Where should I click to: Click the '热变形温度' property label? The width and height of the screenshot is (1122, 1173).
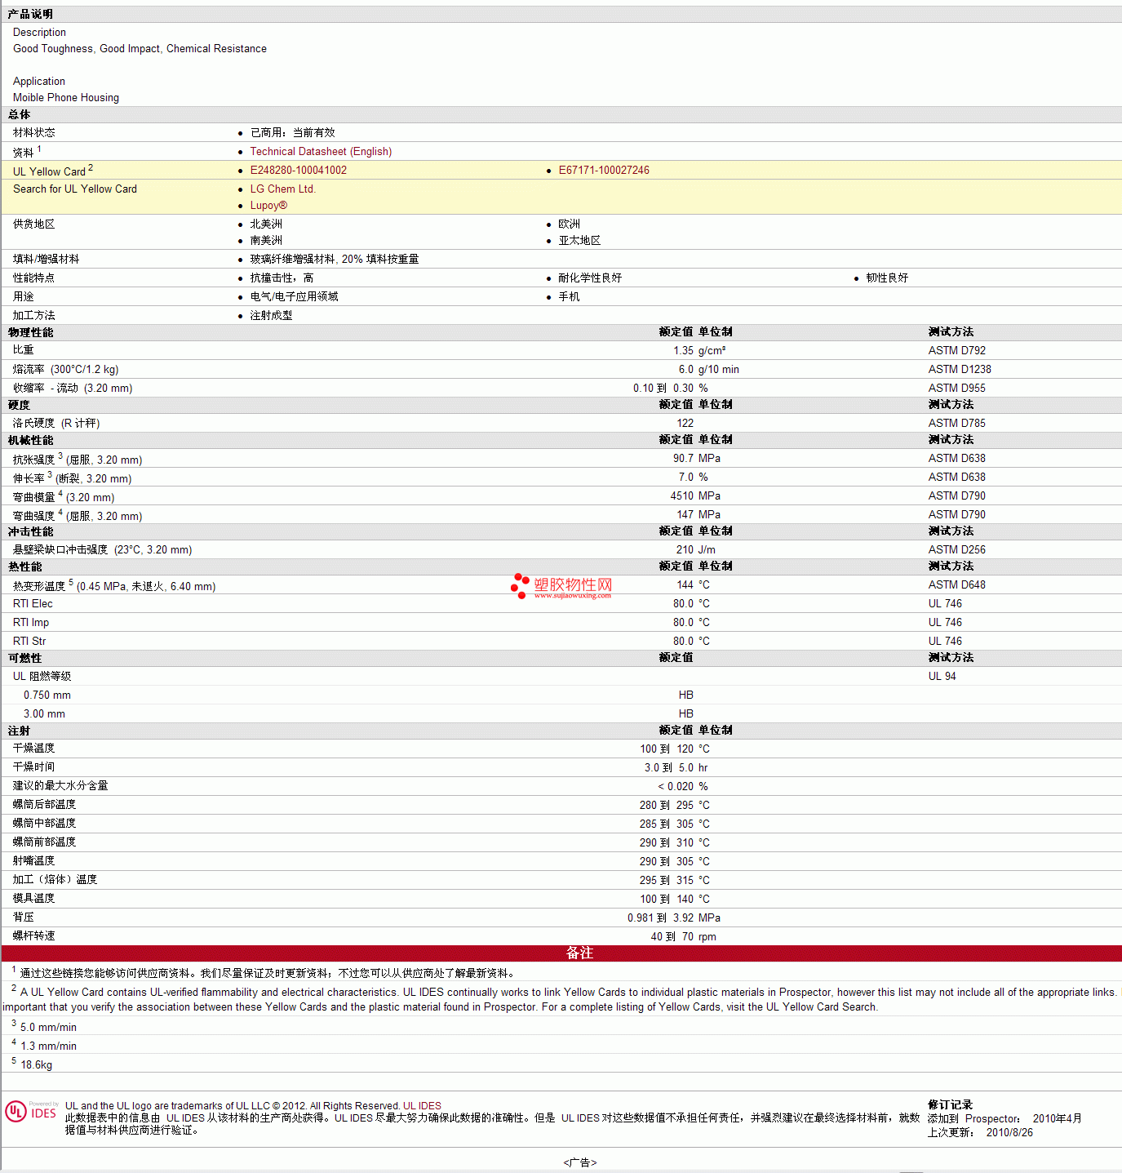click(39, 587)
